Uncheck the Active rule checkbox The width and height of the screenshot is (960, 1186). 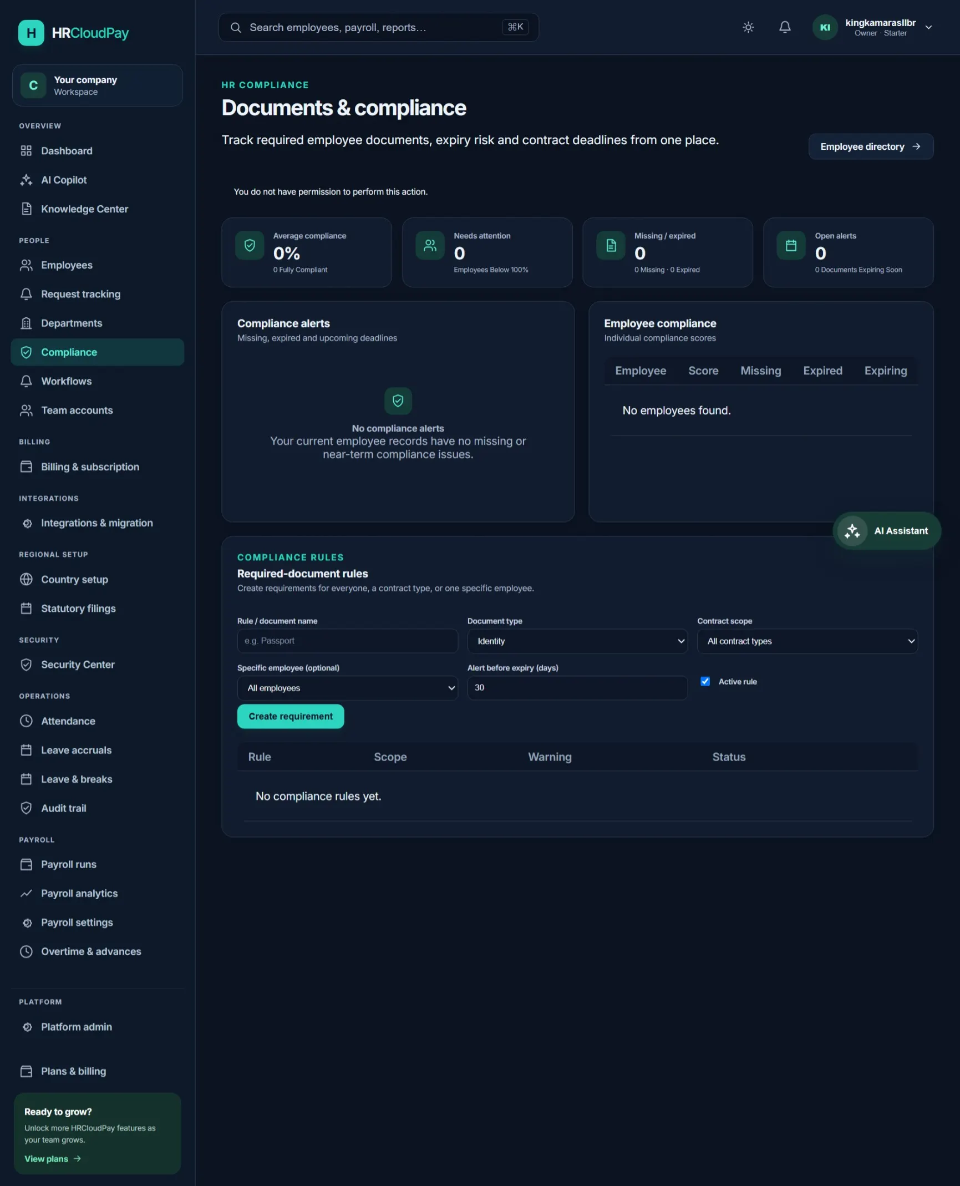click(x=705, y=681)
